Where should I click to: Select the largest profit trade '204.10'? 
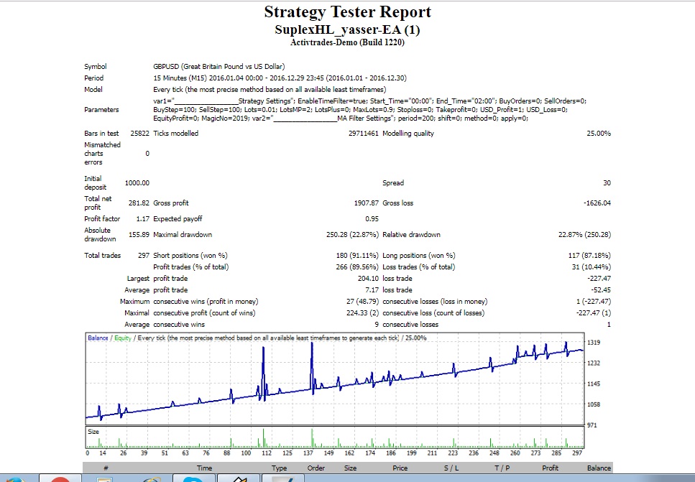368,279
